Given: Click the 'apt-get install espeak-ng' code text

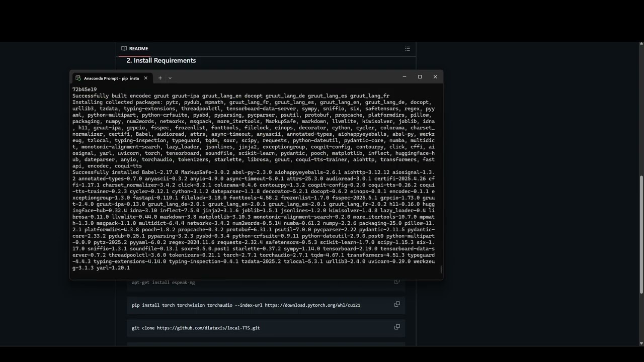Looking at the screenshot, I should [x=163, y=283].
